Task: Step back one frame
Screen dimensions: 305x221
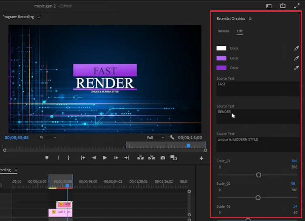Action: click(94, 158)
